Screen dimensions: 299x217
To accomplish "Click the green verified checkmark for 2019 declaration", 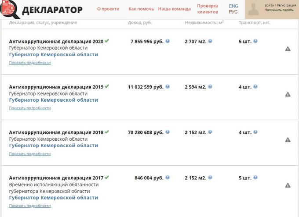I will 107,86.
